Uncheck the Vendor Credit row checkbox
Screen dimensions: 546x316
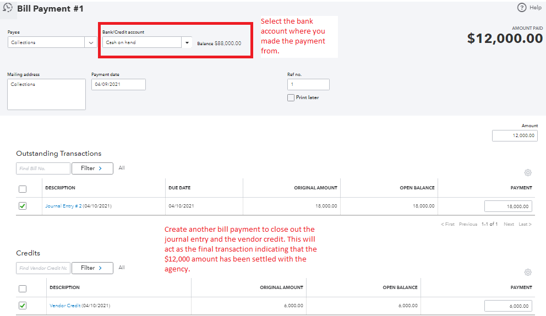(x=23, y=306)
